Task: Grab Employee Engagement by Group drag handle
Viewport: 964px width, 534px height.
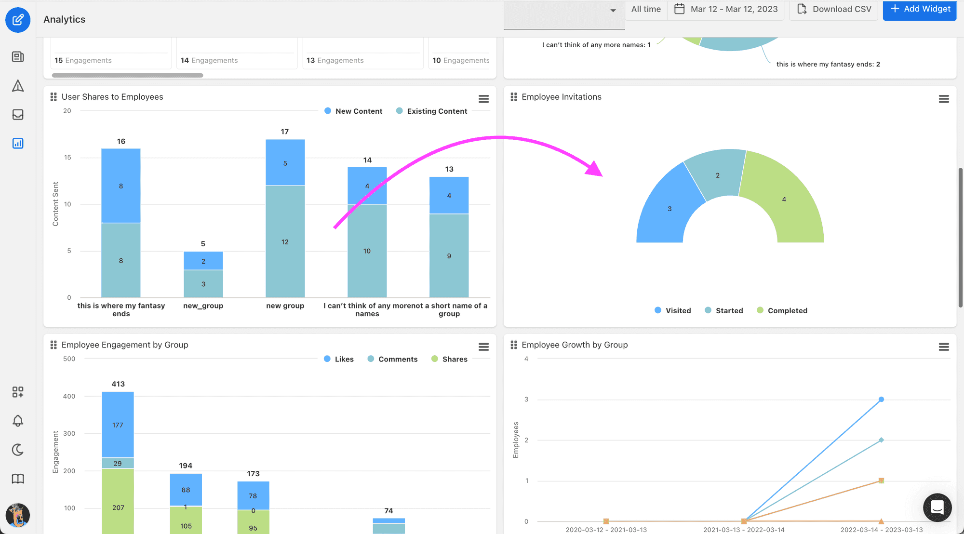Action: pyautogui.click(x=54, y=345)
